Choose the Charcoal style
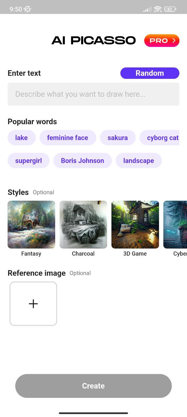Image resolution: width=187 pixels, height=417 pixels. 83,224
